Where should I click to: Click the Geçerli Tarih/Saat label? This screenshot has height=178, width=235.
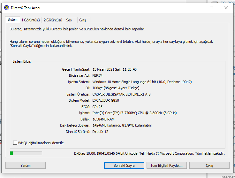[76, 69]
